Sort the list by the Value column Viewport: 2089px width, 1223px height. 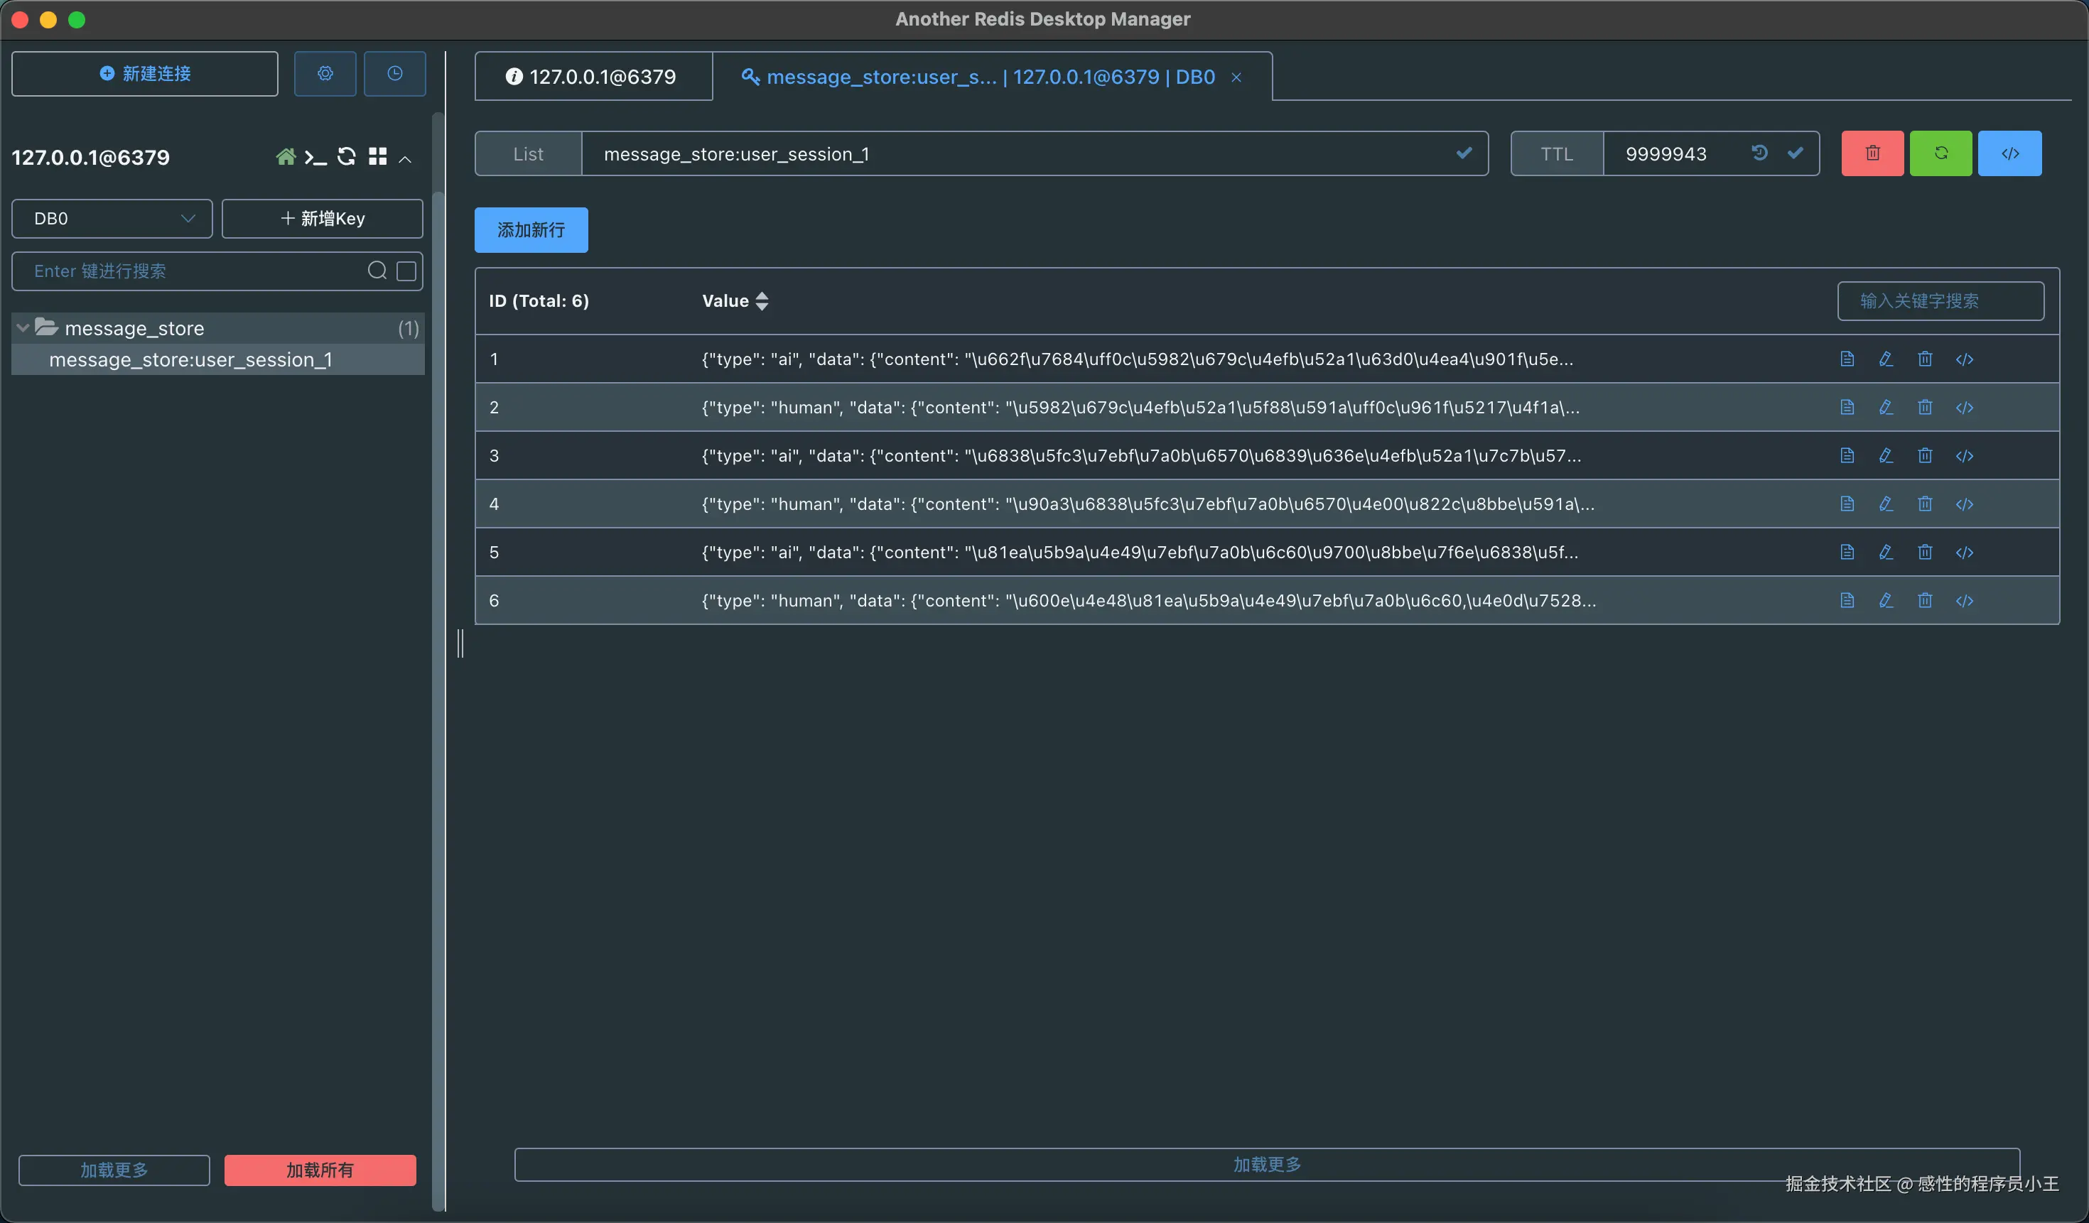[x=762, y=301]
